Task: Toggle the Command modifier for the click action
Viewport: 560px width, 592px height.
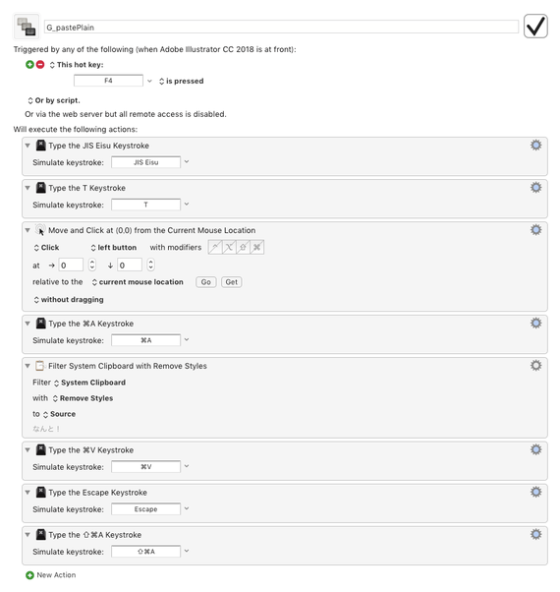Action: tap(257, 247)
